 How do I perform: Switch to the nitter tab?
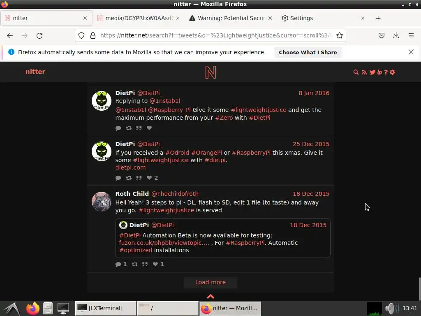click(46, 18)
